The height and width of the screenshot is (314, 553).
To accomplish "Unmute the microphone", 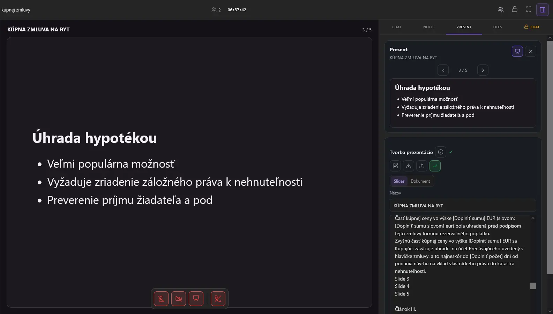I will [x=161, y=299].
